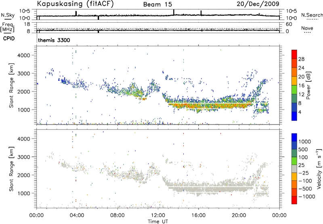
Task: Click the '-25' label on velocity colorbar
Action: click(x=304, y=173)
